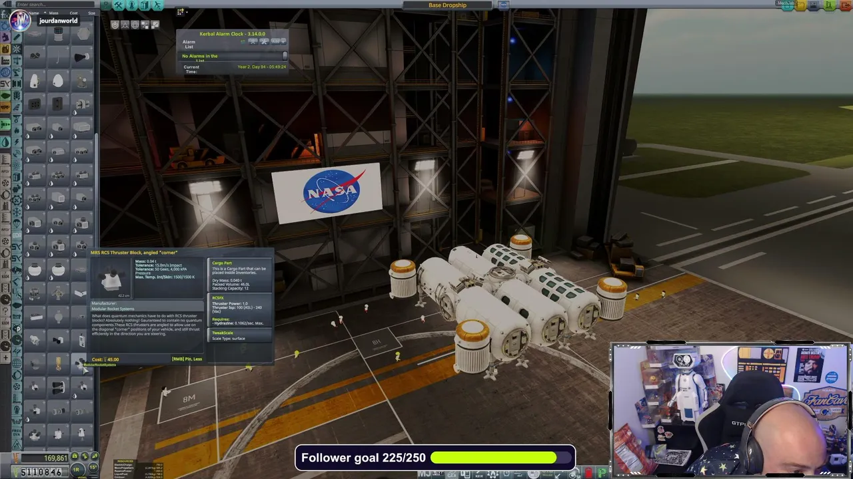This screenshot has height=479, width=853.
Task: Sort the parts list by Size
Action: [x=91, y=13]
